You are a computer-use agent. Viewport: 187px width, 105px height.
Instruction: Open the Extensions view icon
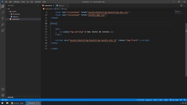coord(3,30)
